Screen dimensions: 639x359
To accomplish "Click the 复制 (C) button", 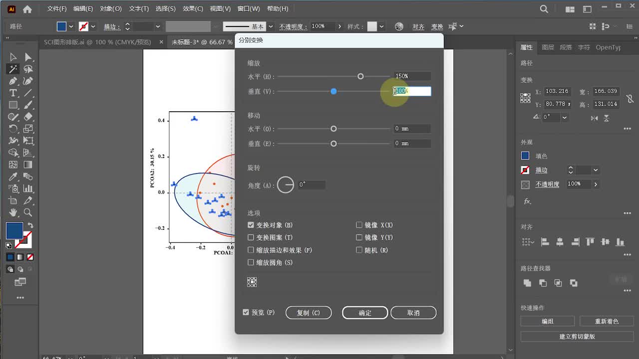I will pyautogui.click(x=308, y=313).
